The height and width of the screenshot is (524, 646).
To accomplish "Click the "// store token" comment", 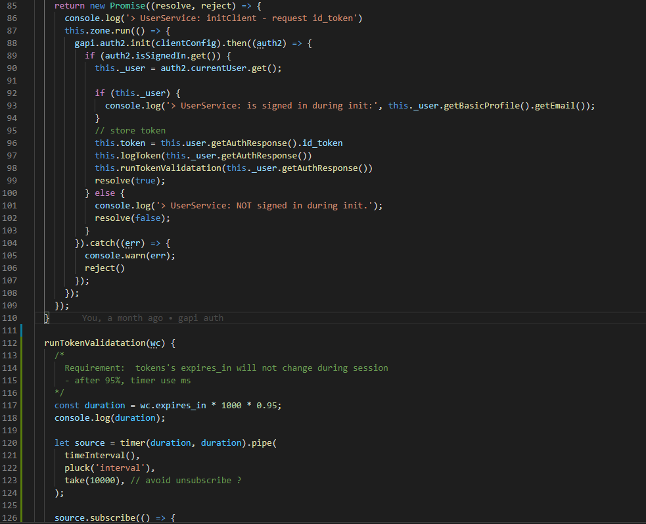I will pyautogui.click(x=130, y=131).
